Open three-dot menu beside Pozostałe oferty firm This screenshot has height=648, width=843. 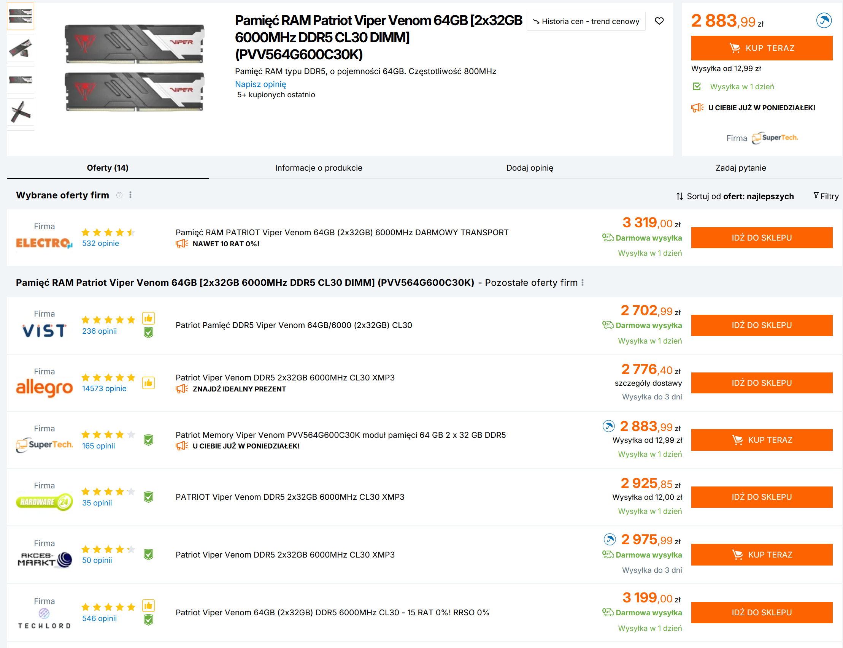click(x=582, y=283)
